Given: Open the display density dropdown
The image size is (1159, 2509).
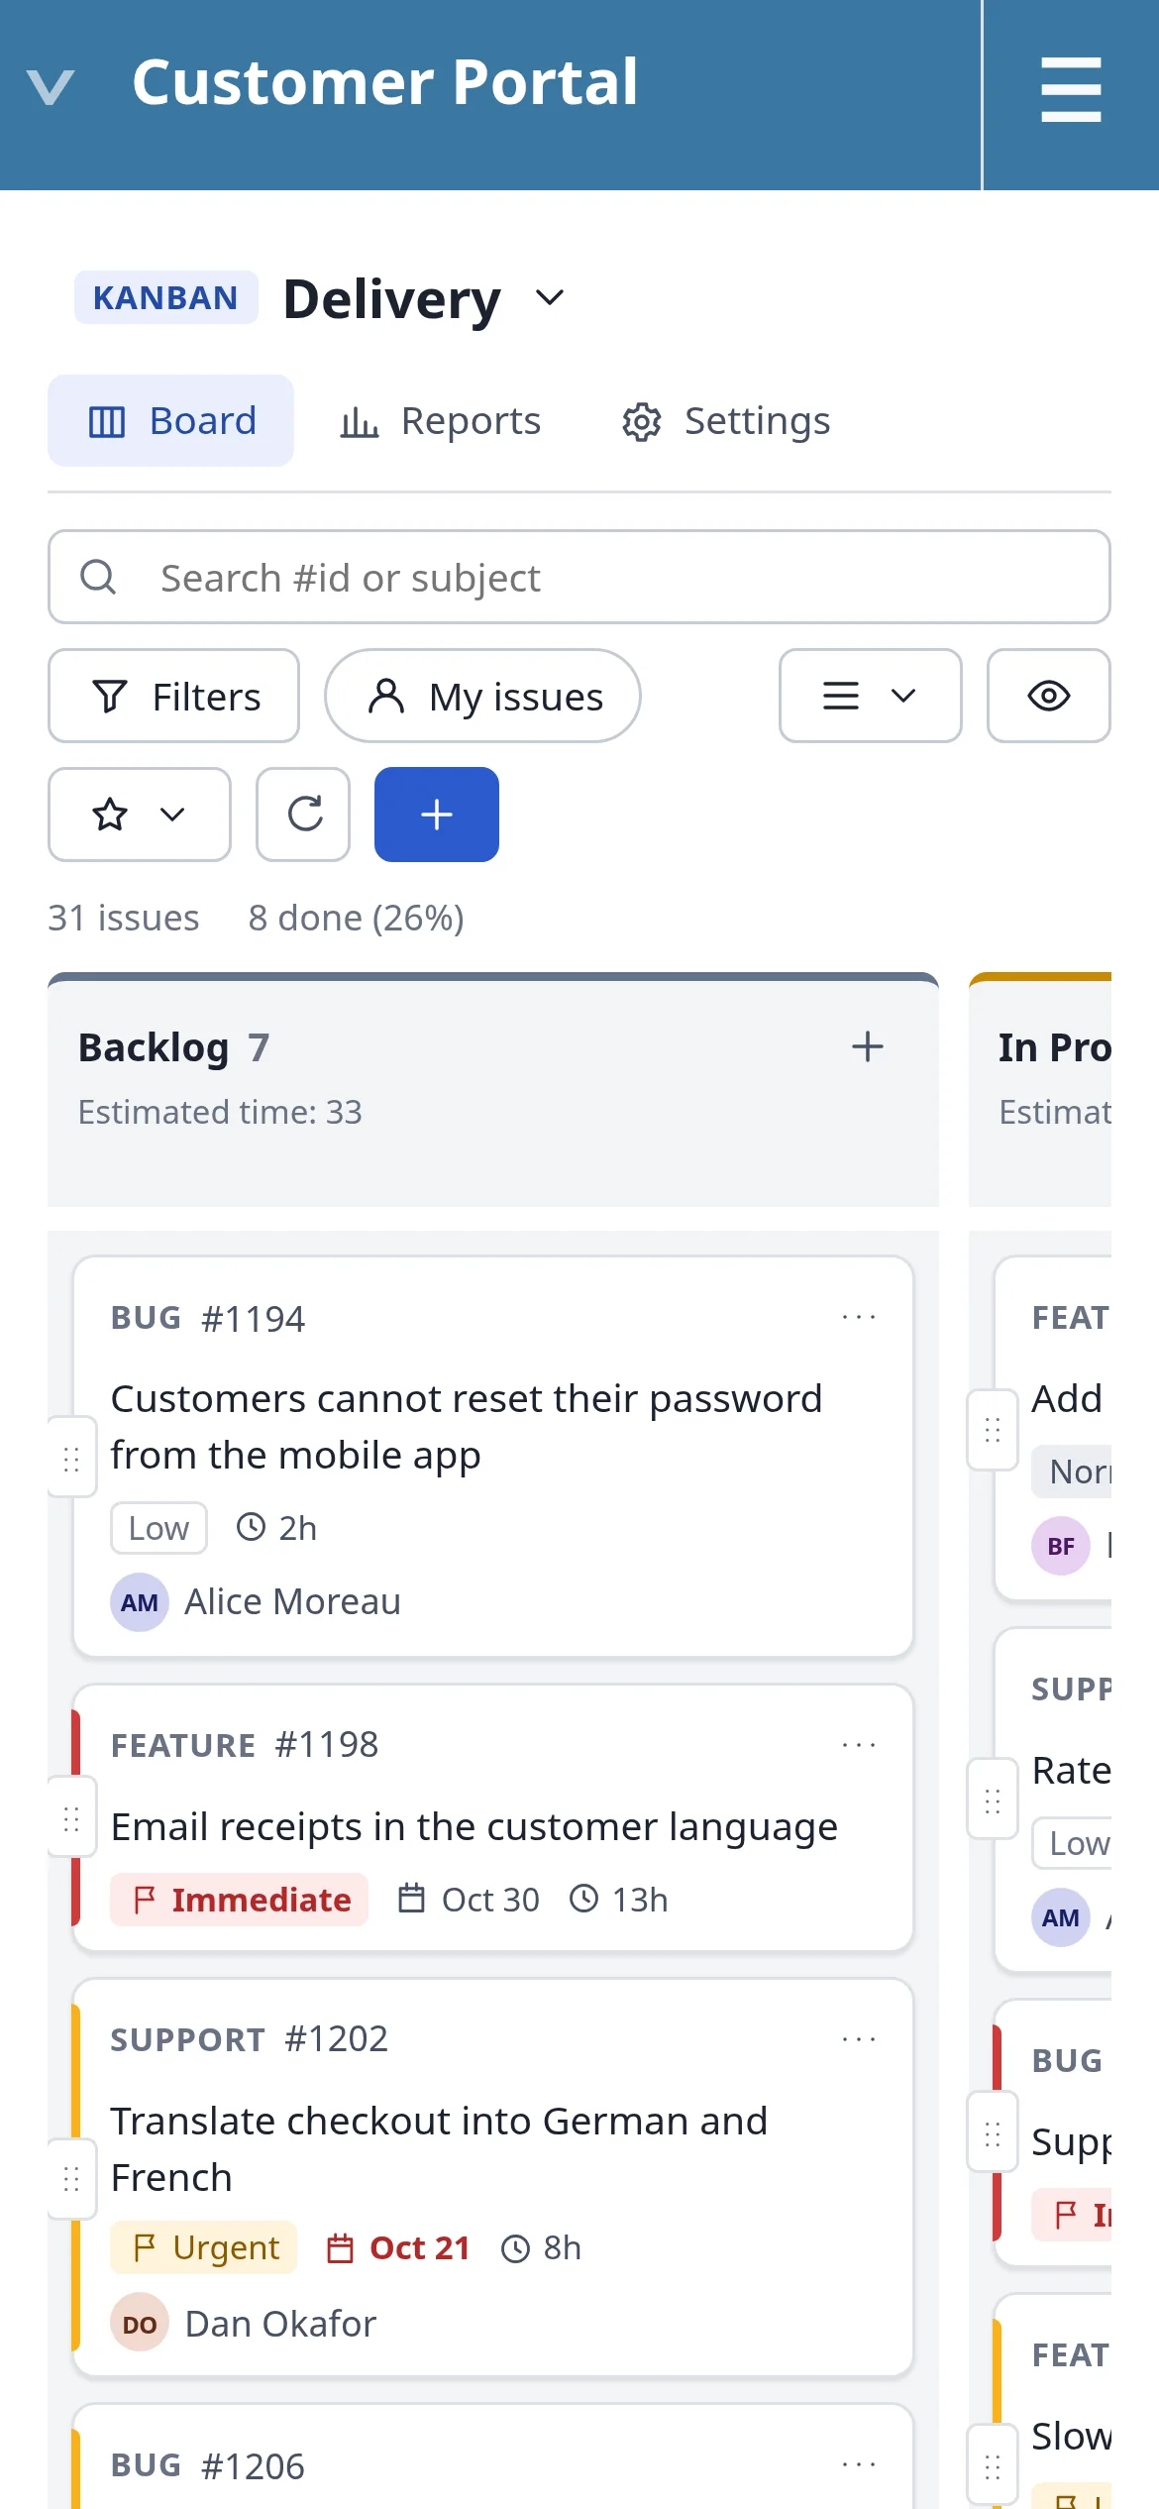Looking at the screenshot, I should 871,696.
